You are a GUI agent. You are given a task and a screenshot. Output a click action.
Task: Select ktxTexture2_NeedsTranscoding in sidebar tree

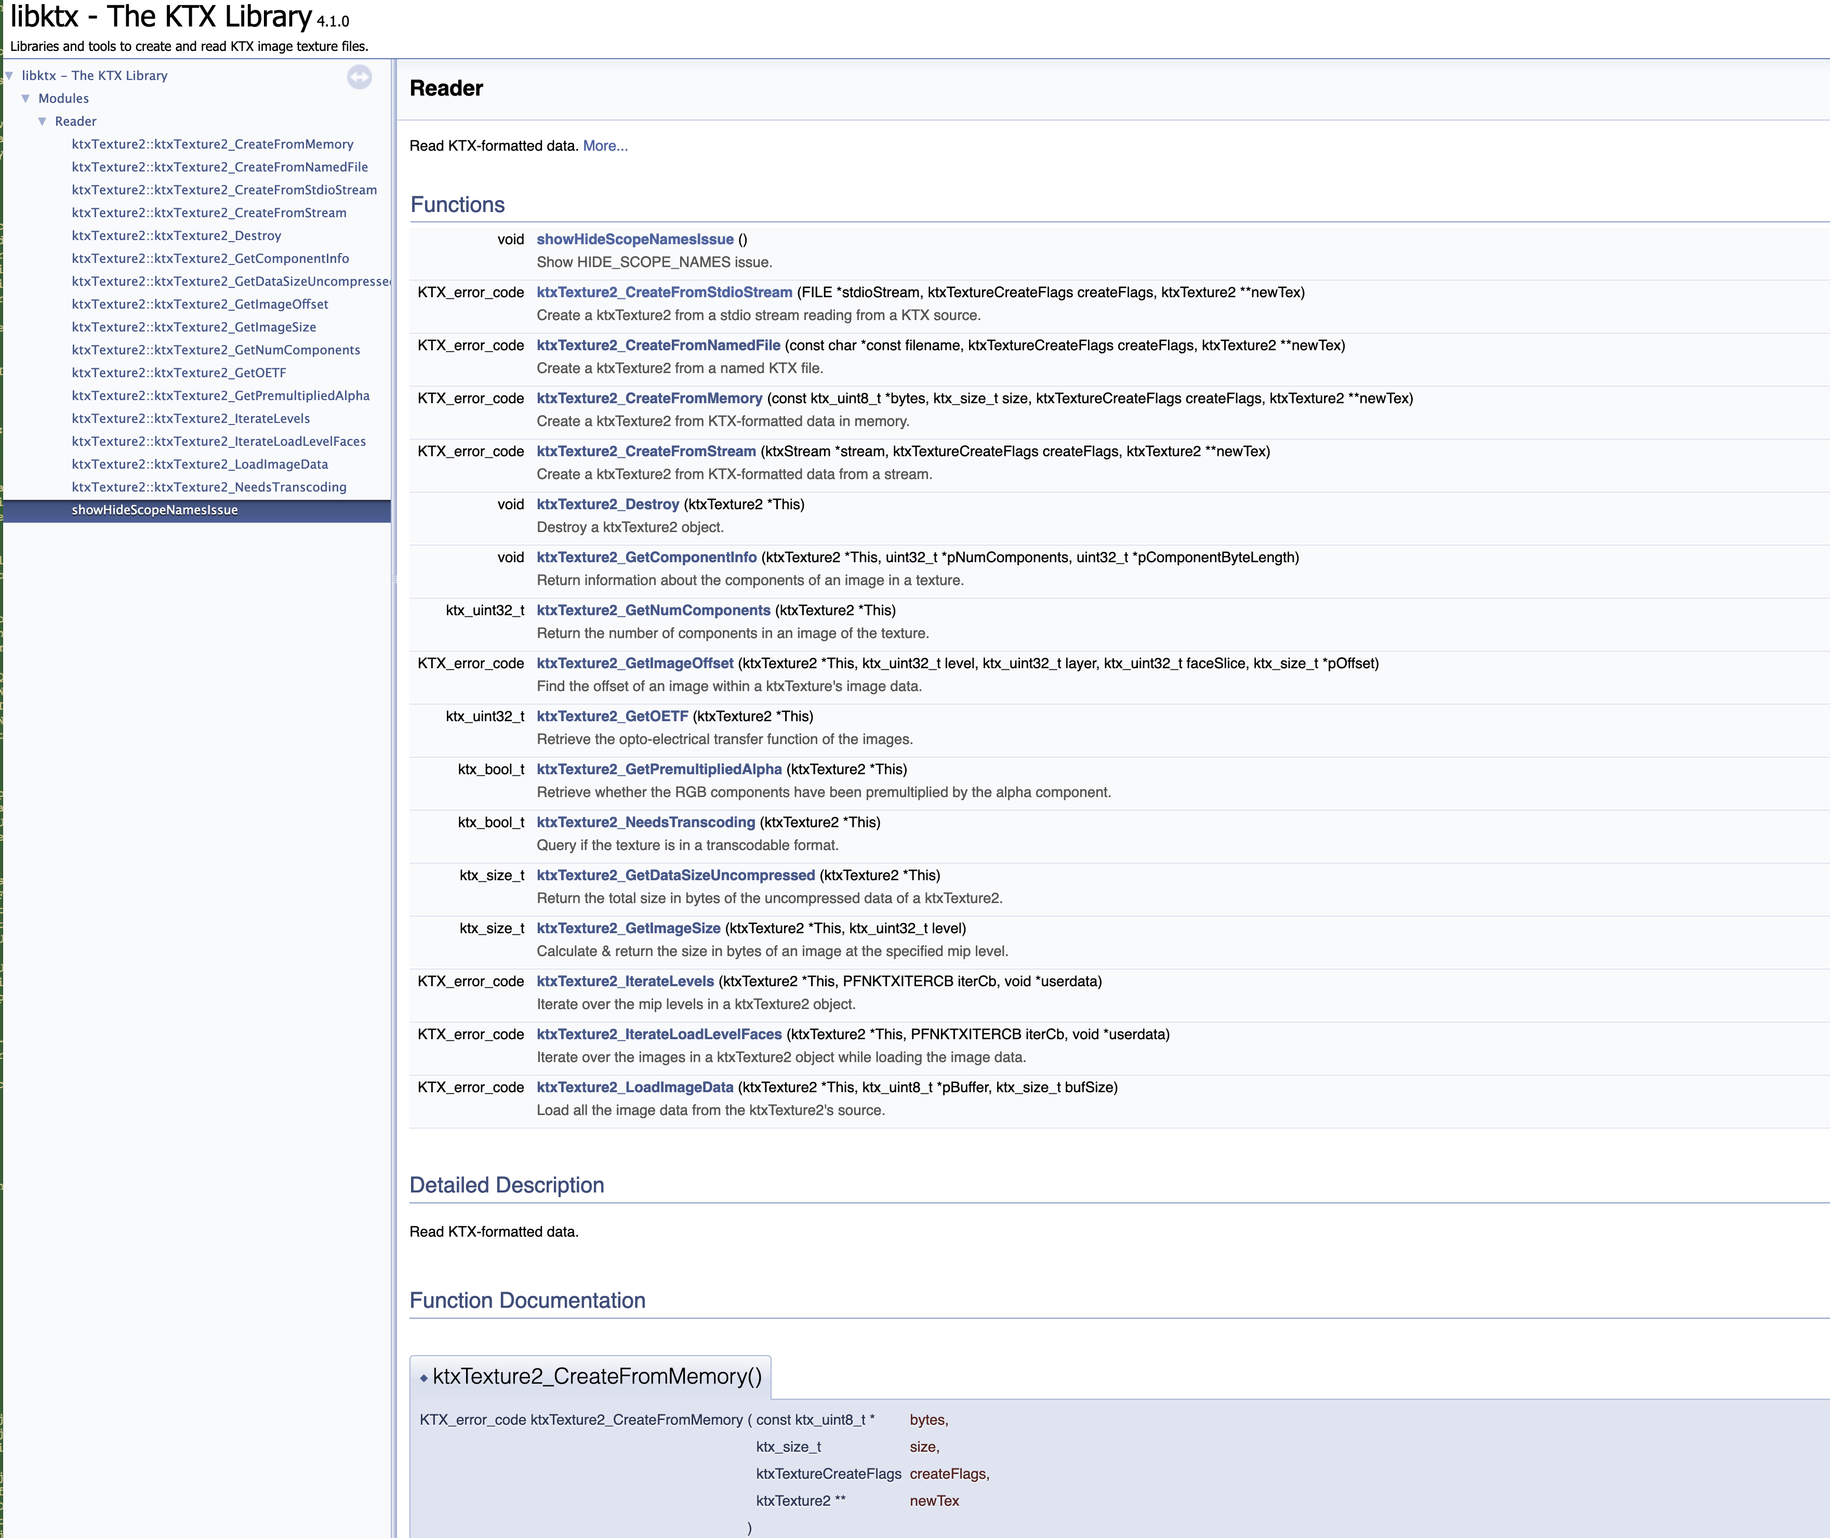pos(208,486)
